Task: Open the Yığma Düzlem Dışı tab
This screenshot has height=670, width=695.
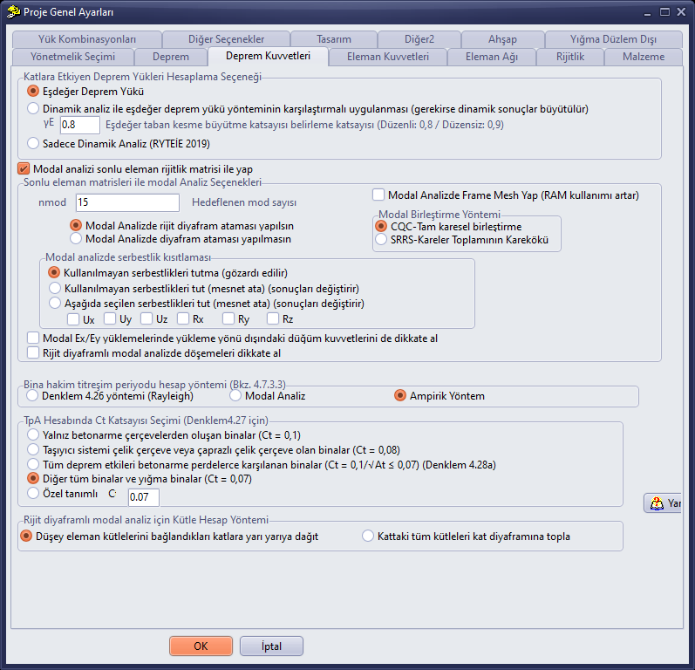Action: (x=613, y=39)
